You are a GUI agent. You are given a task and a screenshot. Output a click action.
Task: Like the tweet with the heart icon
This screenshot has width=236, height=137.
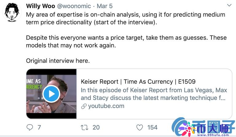[x=140, y=127]
